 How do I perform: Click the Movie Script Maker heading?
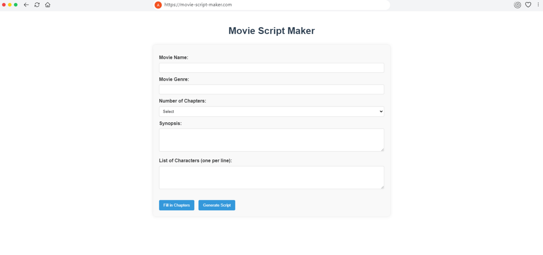pos(271,31)
